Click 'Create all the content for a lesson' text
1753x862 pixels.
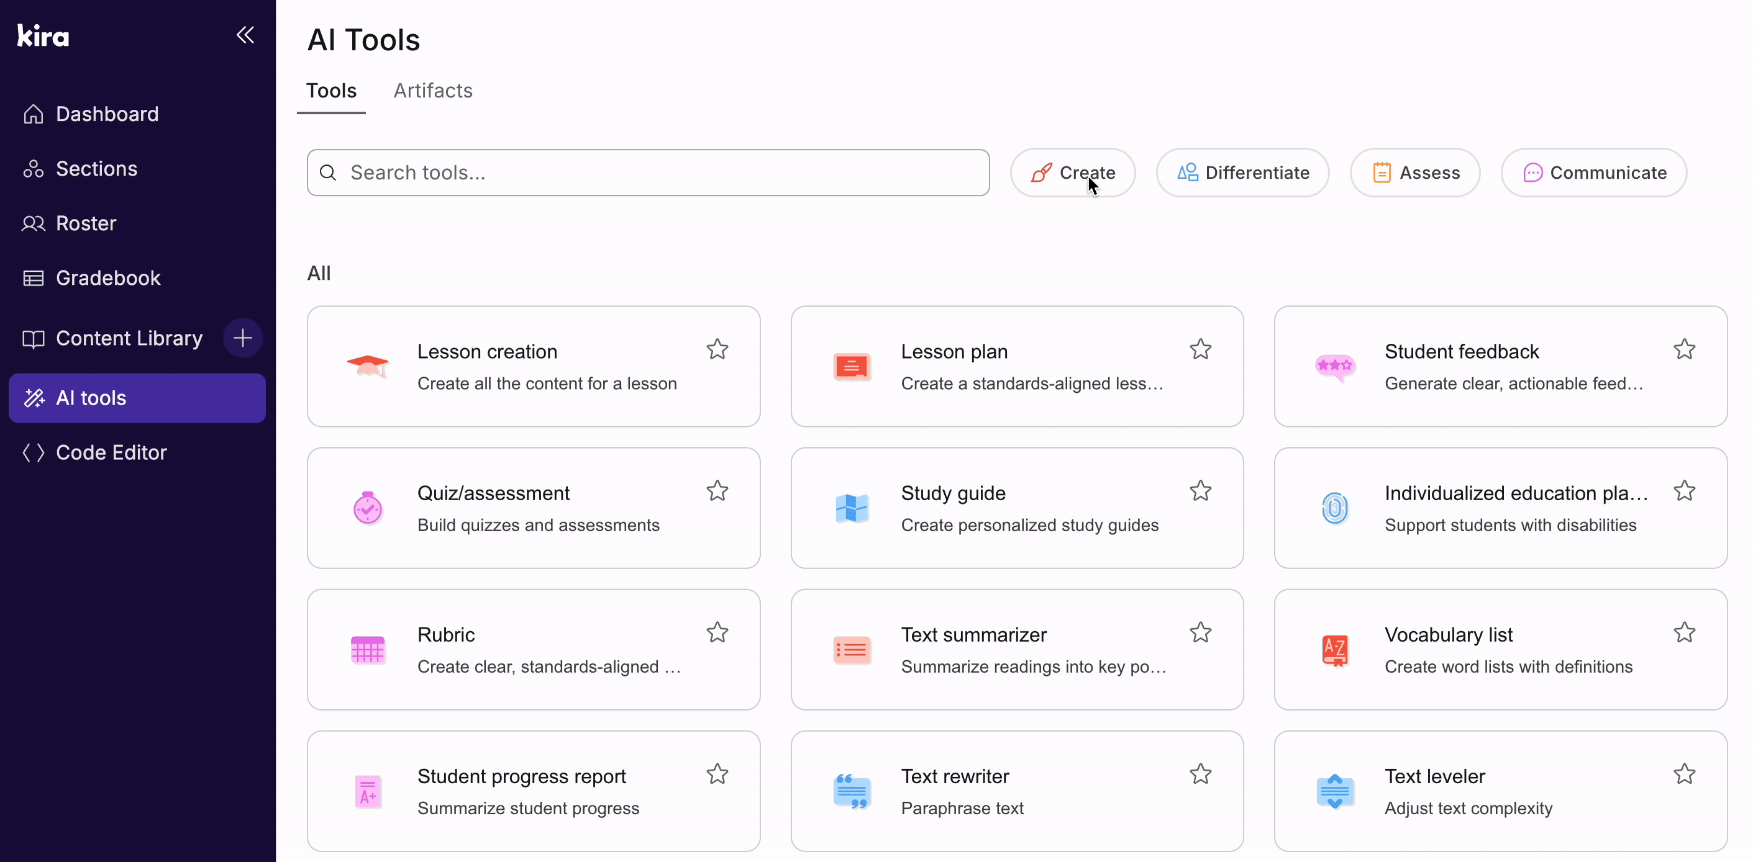click(x=547, y=384)
